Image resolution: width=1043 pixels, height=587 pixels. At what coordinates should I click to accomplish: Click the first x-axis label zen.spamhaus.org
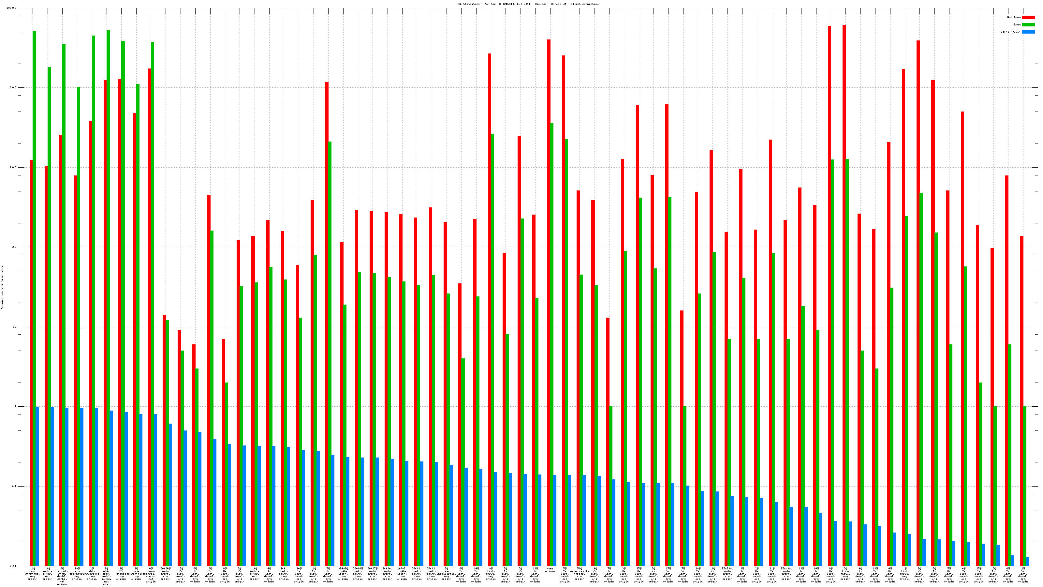pyautogui.click(x=32, y=574)
